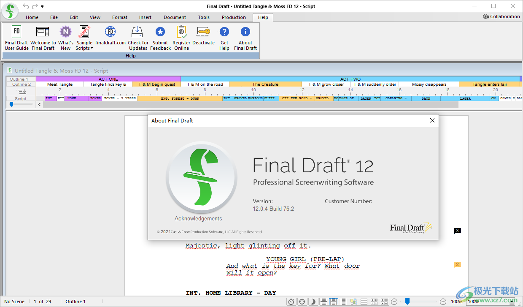Check for Updates
The image size is (523, 307).
pyautogui.click(x=138, y=38)
